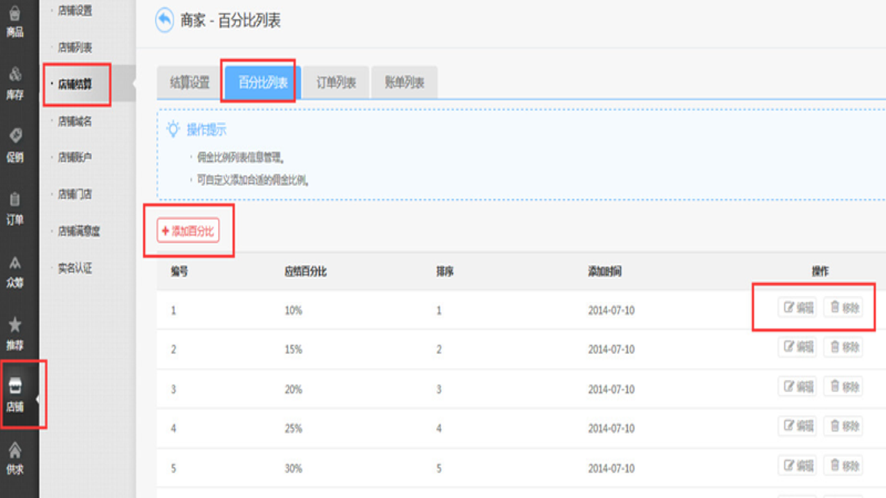Edit the 25% percentage row
The width and height of the screenshot is (886, 498).
(797, 426)
